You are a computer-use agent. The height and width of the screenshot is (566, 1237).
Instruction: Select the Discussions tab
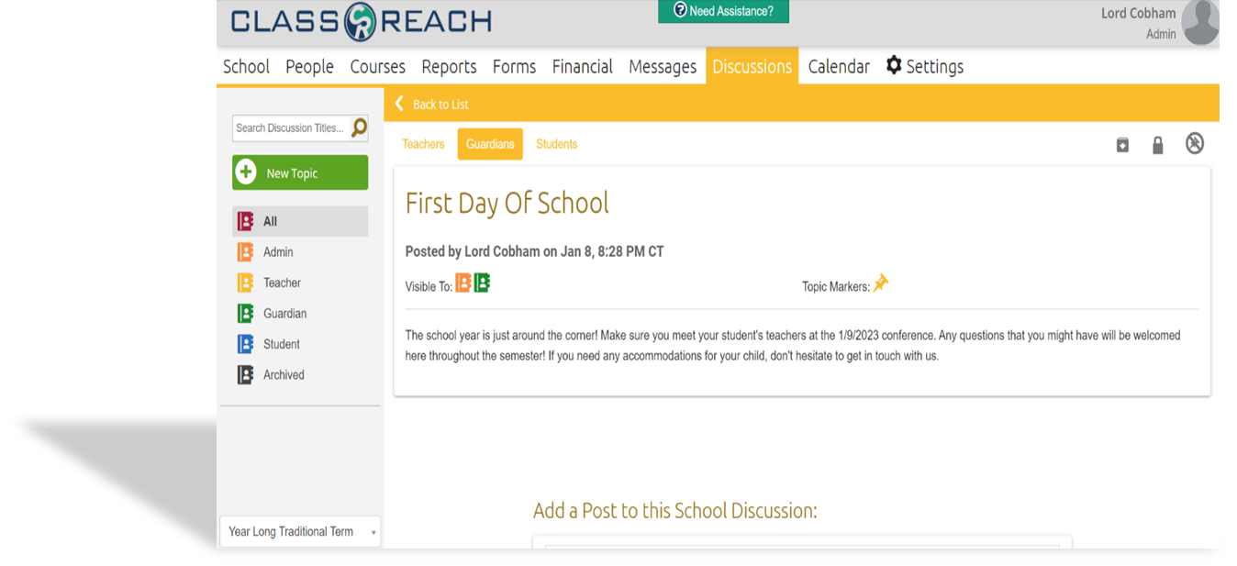tap(752, 66)
